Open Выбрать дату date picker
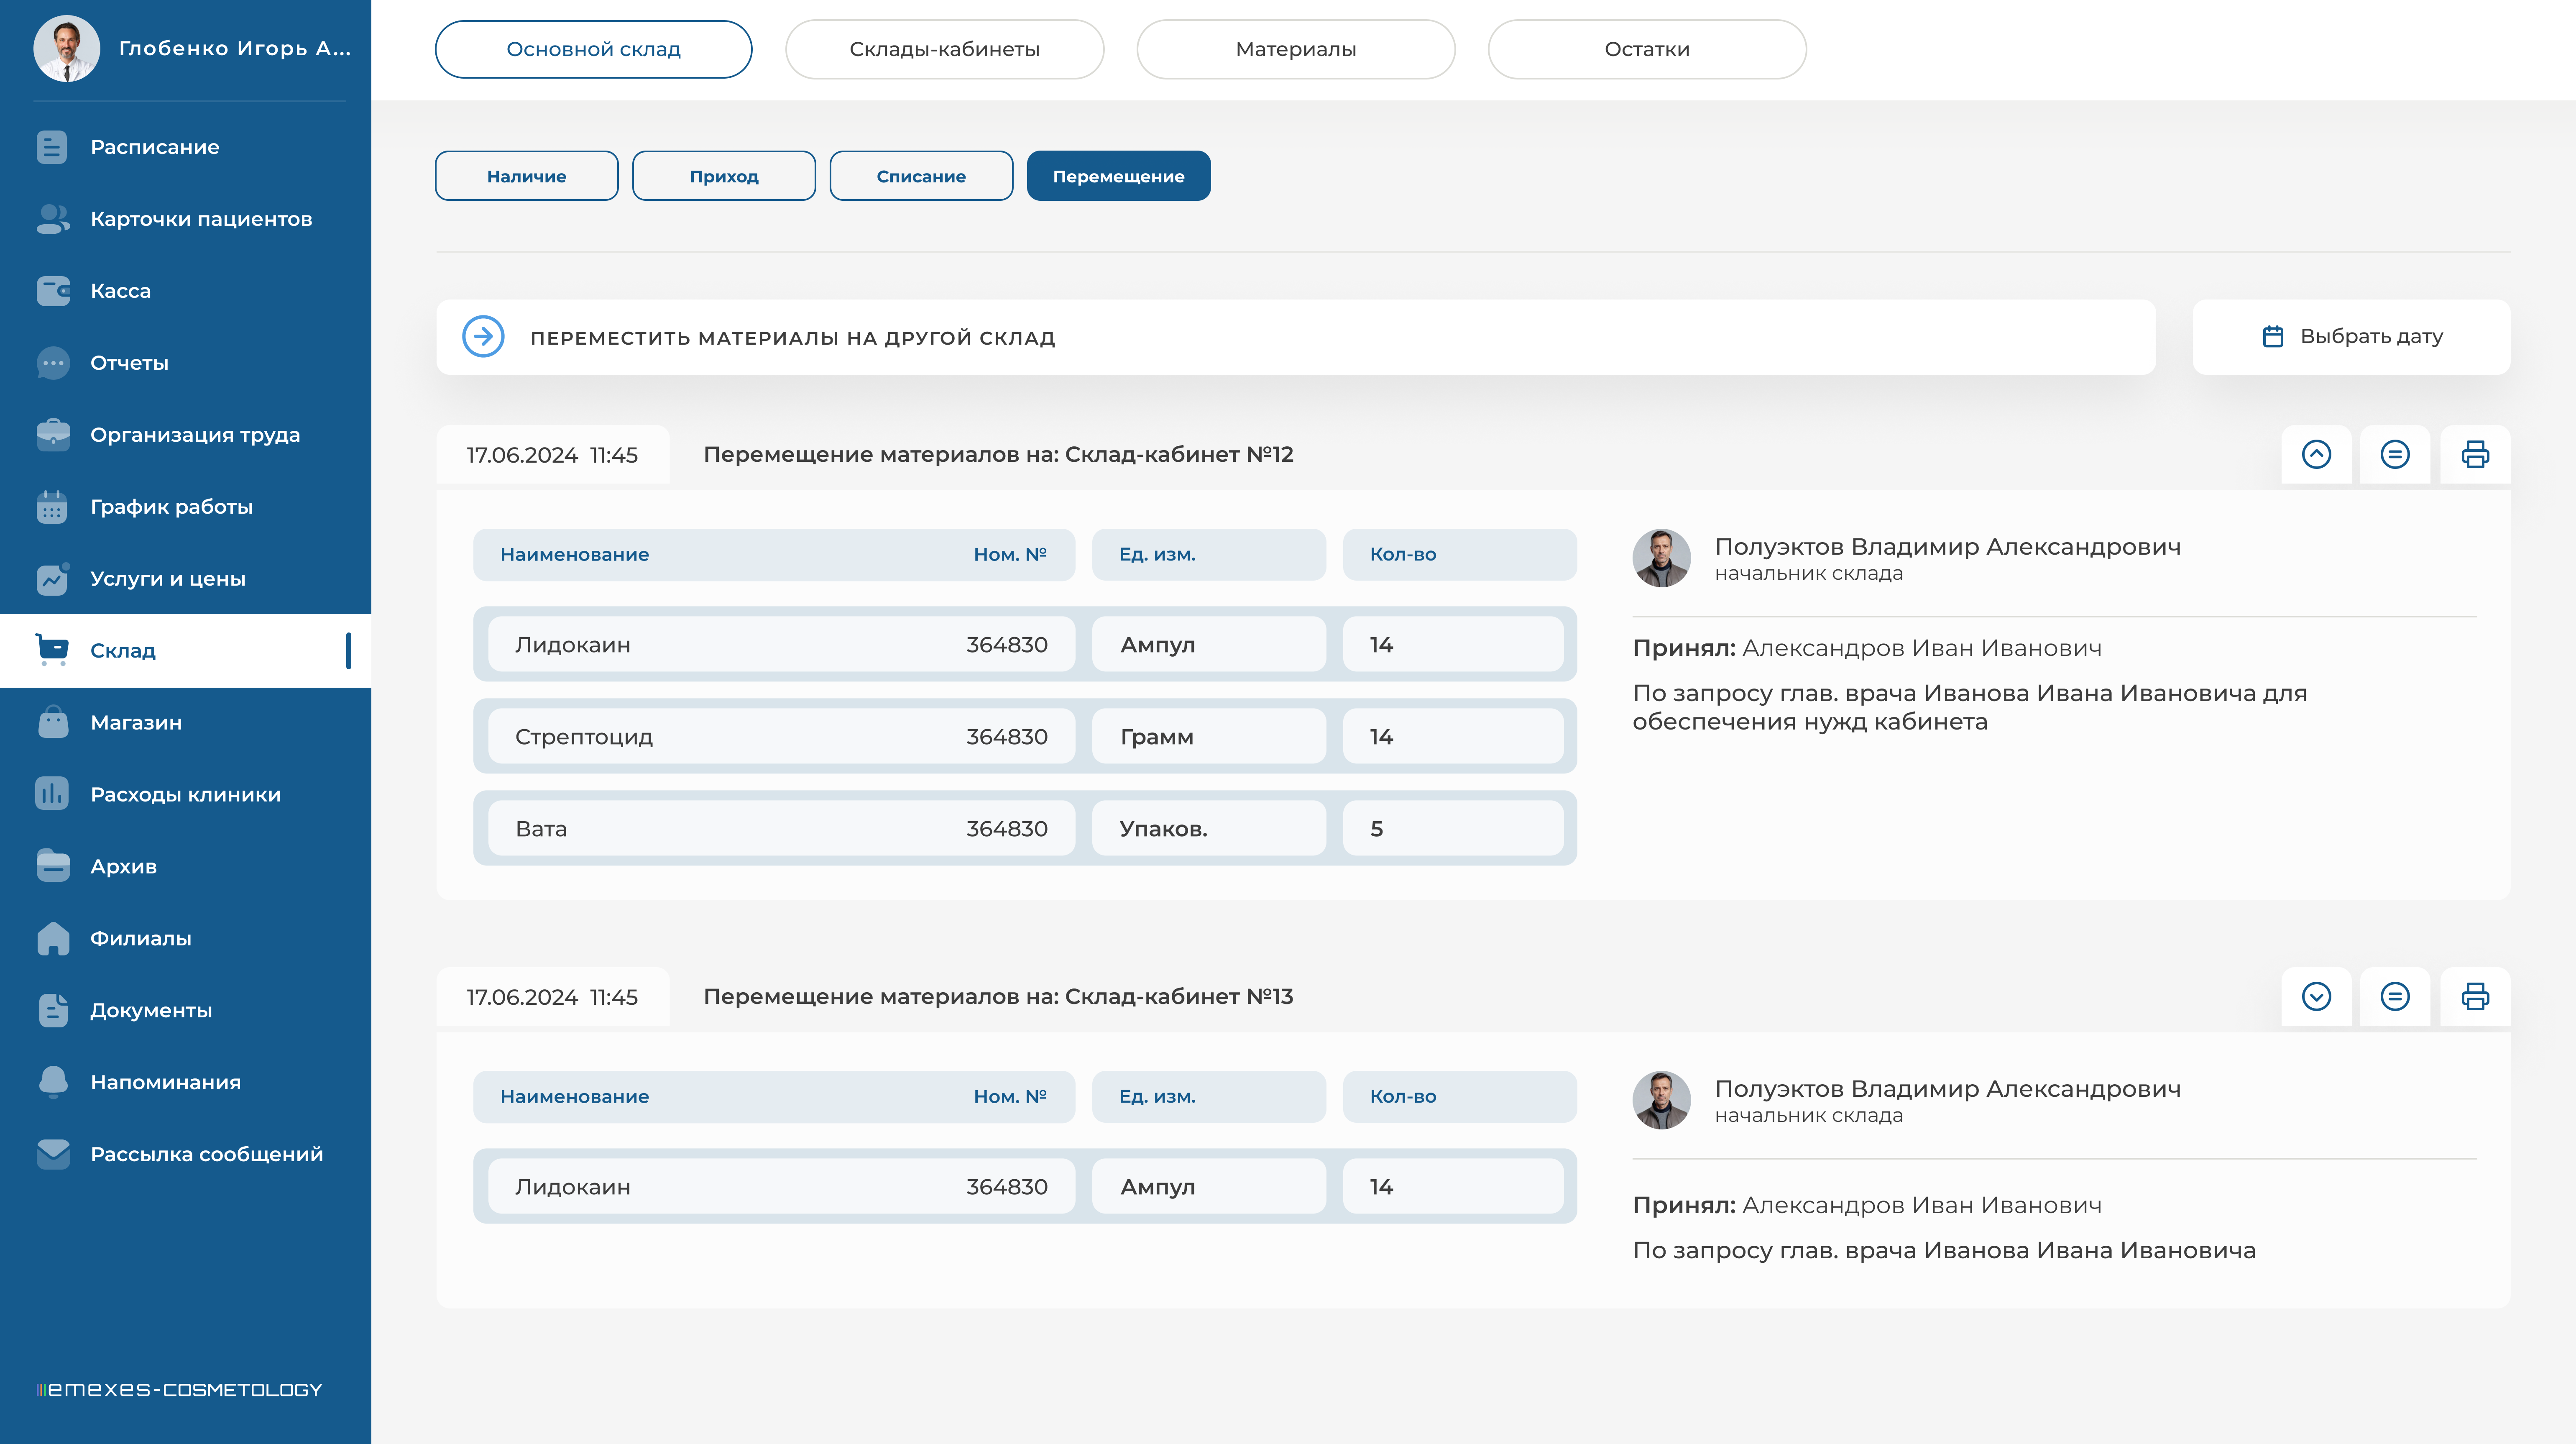Screen dimensions: 2576x1444 [x=2351, y=337]
